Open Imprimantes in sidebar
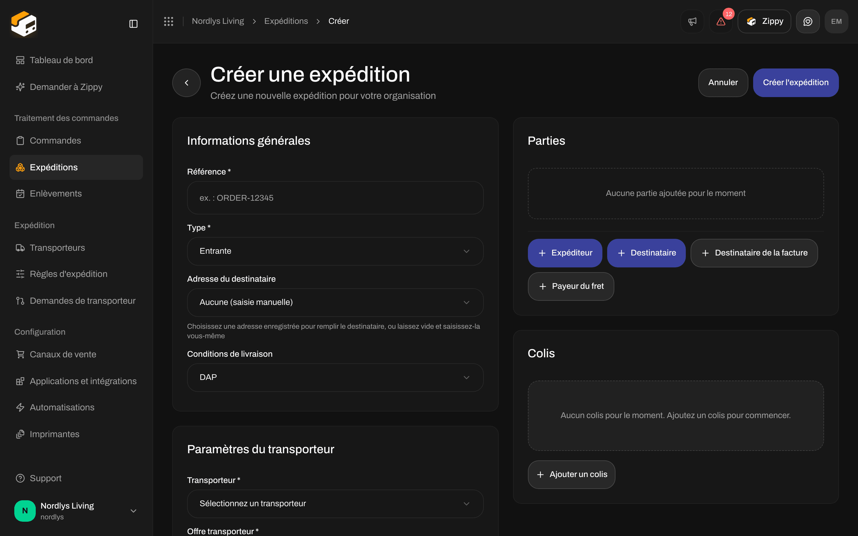858x536 pixels. click(76, 434)
